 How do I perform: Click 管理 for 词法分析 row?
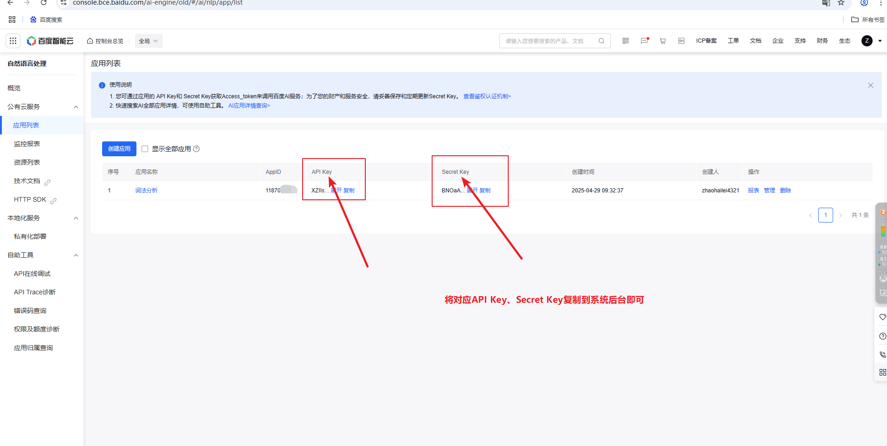coord(770,191)
